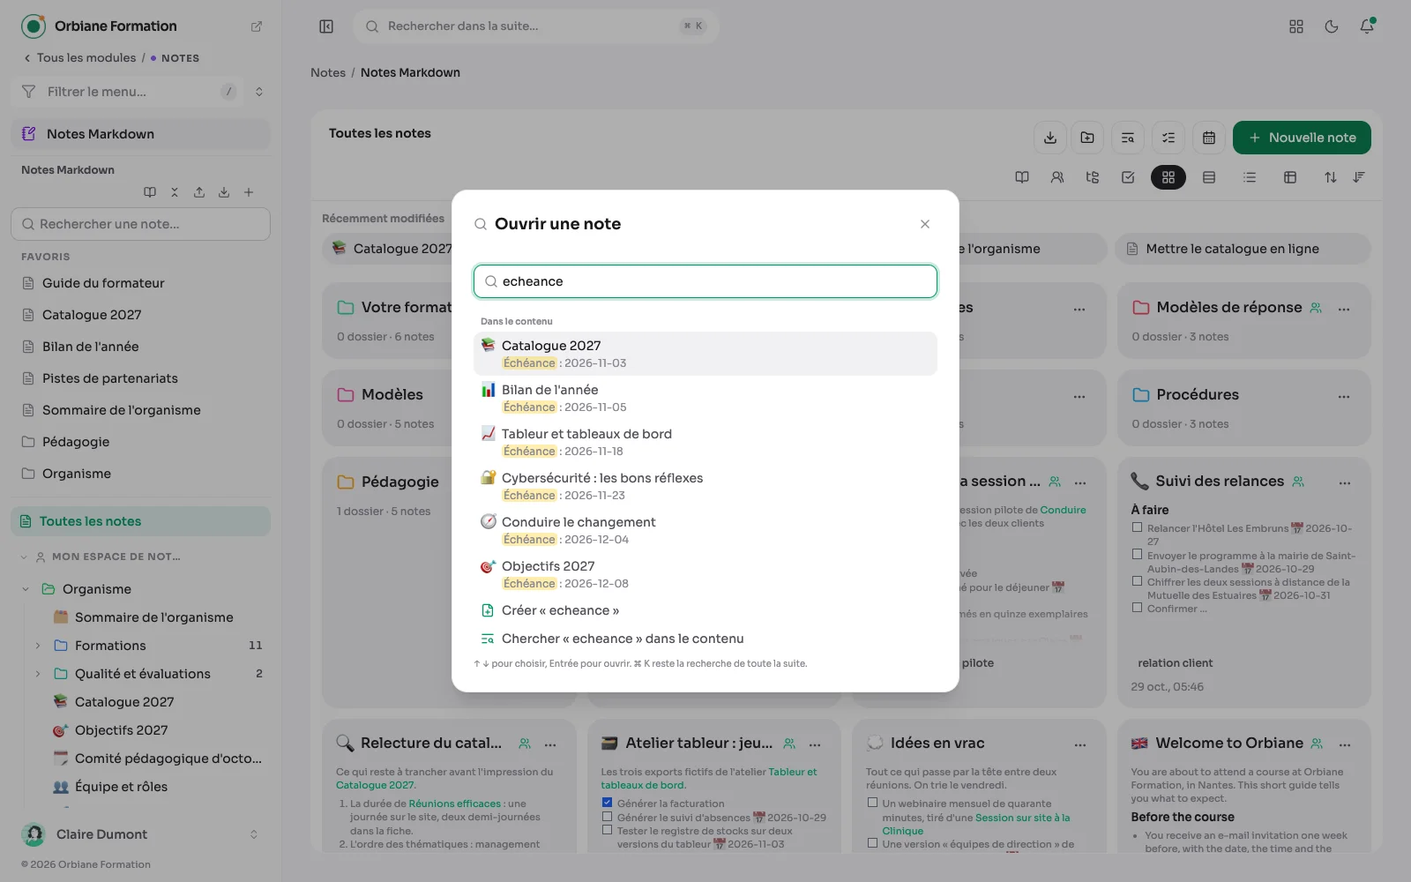This screenshot has width=1411, height=882.
Task: Open "Tableur et tableaux de bord" result
Action: (x=705, y=442)
